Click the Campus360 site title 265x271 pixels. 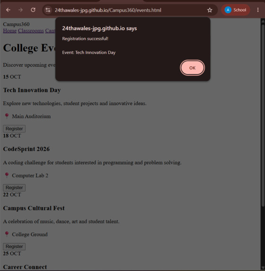[16, 24]
